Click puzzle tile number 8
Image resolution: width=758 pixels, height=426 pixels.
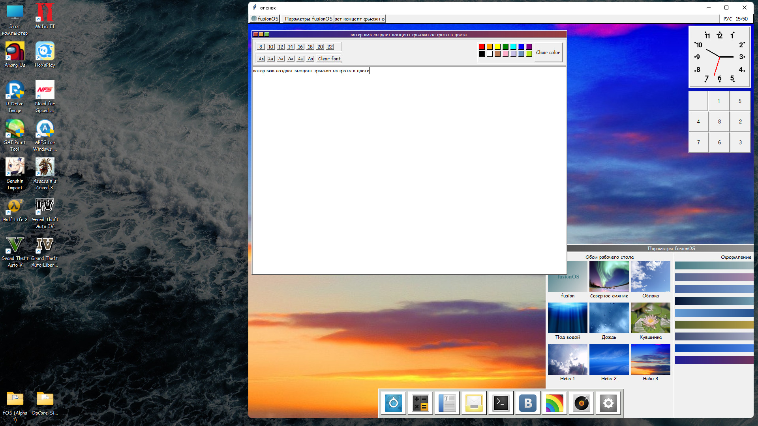point(719,121)
